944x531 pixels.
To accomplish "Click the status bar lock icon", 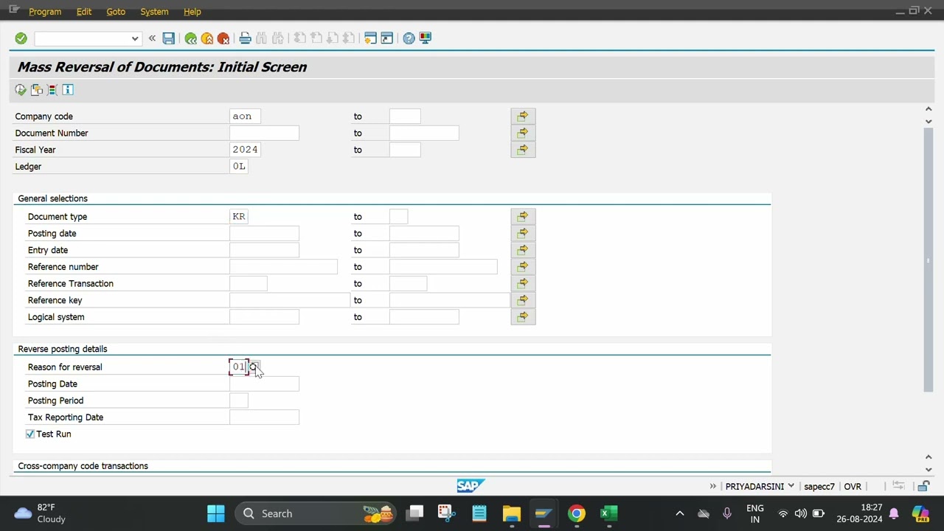I will pos(923,486).
